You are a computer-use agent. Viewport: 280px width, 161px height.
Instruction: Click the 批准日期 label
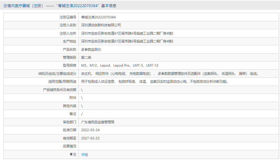pos(69,130)
